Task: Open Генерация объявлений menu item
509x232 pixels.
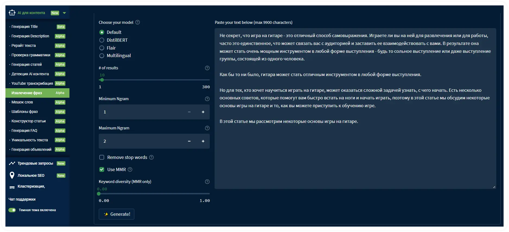Action: pyautogui.click(x=37, y=149)
